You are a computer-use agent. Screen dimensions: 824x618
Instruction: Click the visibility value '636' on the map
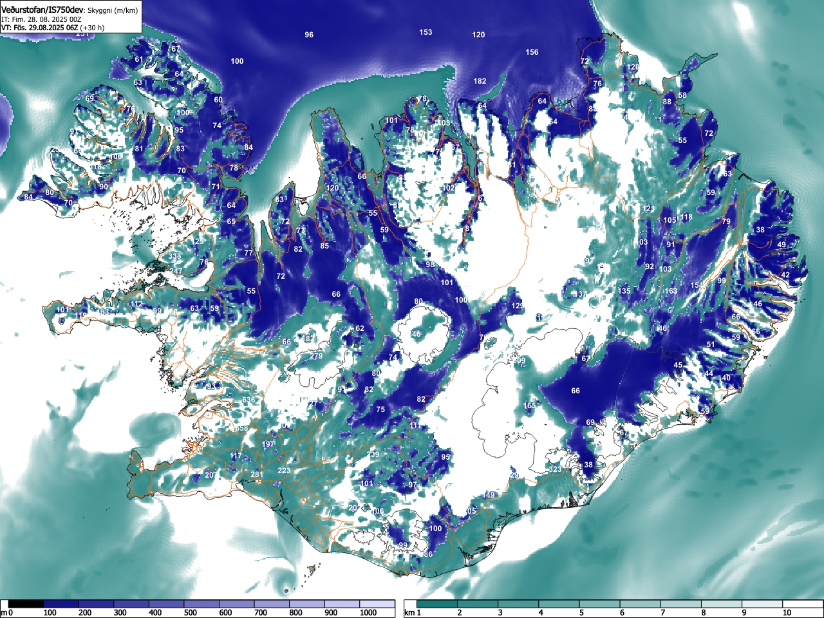pos(249,400)
